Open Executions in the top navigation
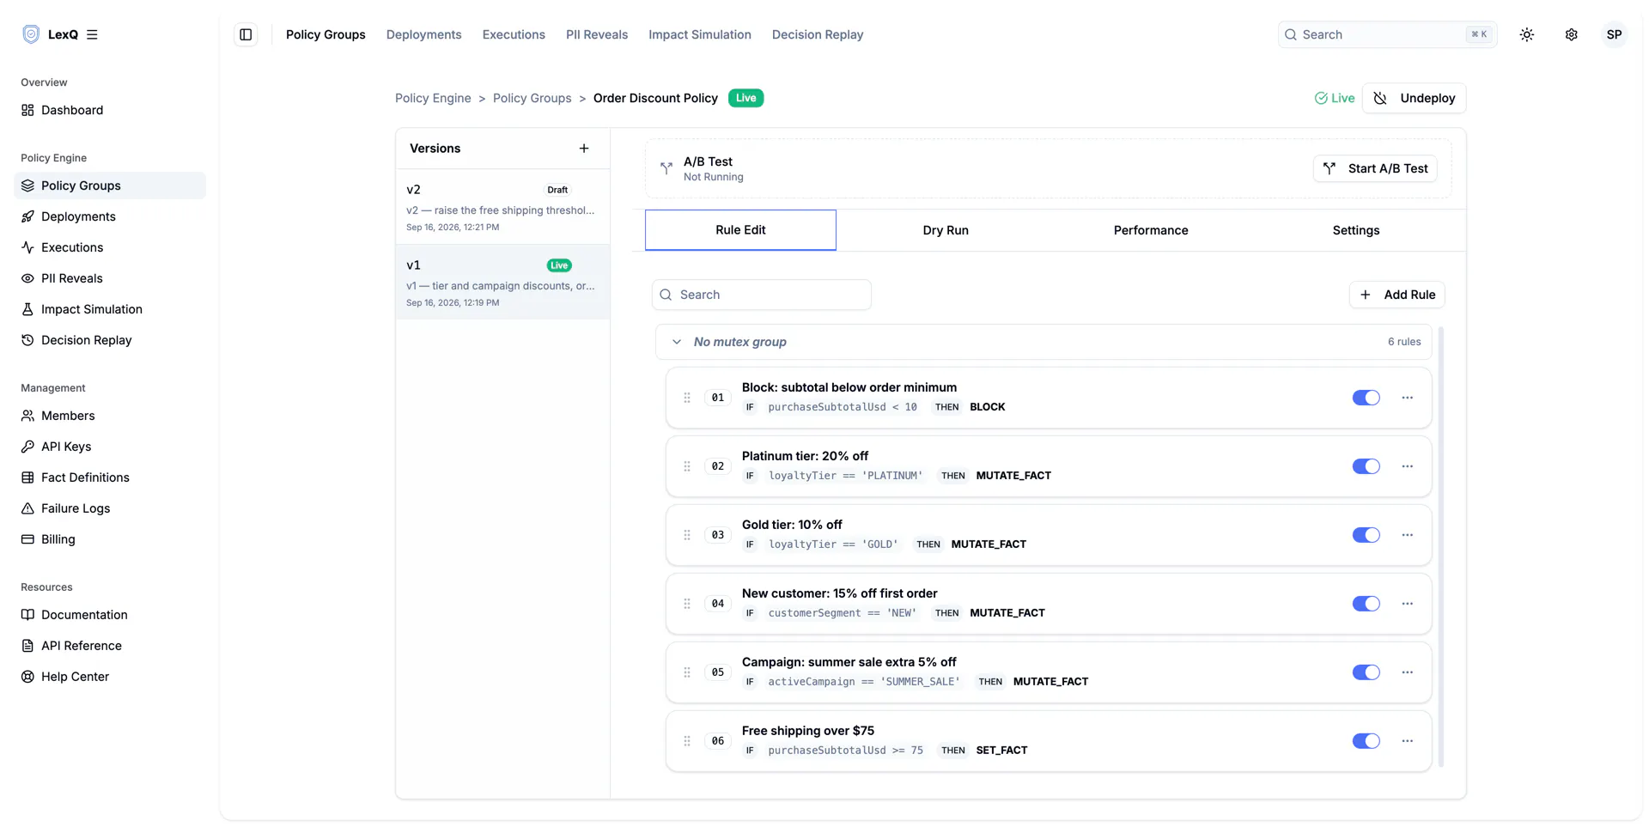The height and width of the screenshot is (827, 1649). pos(514,34)
